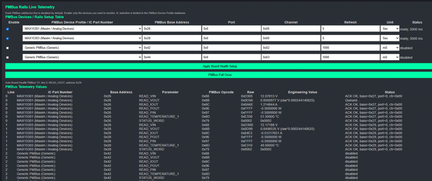Click the Refresh field in MAX15301 row

351,29
